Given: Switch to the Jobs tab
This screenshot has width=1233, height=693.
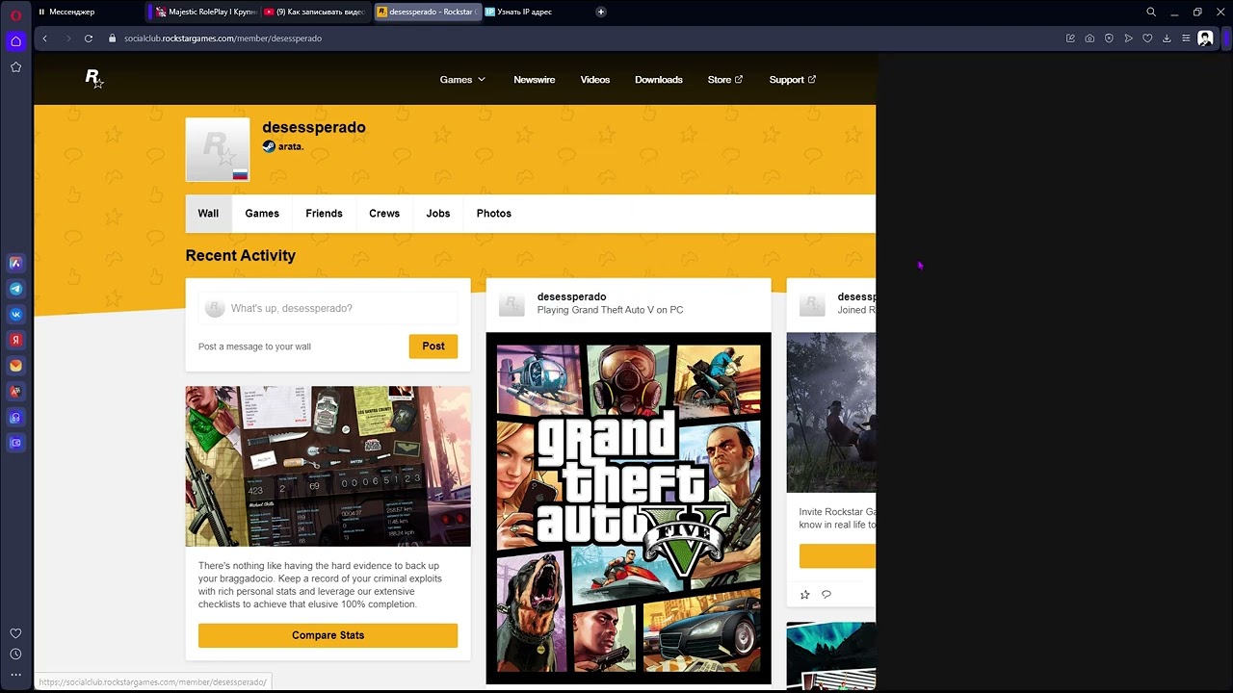Looking at the screenshot, I should pos(438,214).
